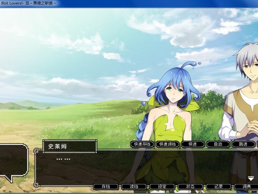This screenshot has width=258, height=194.
Task: Click the dialogue text showing ……
Action: click(63, 159)
